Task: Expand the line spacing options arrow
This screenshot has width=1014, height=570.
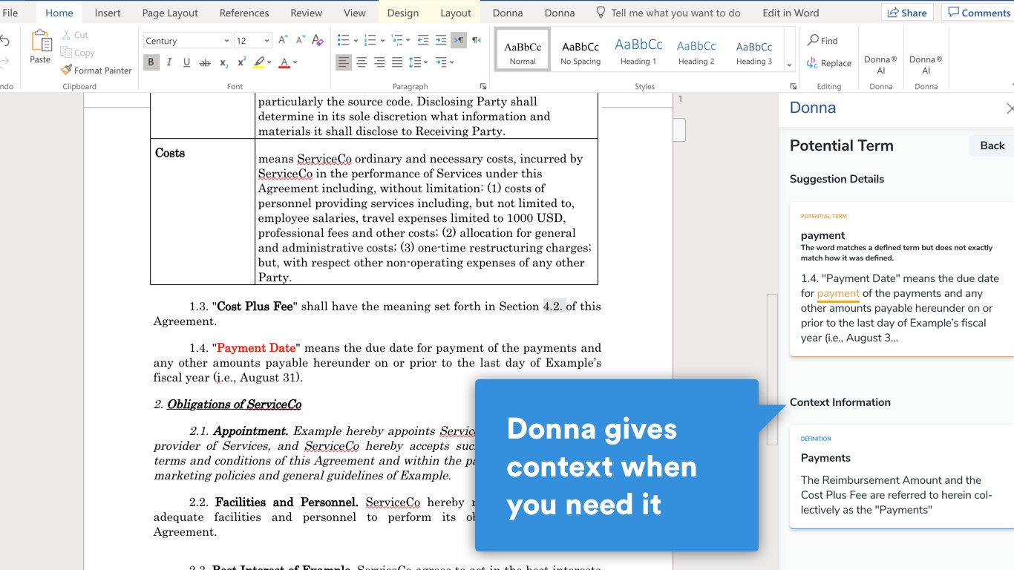Action: tap(426, 62)
